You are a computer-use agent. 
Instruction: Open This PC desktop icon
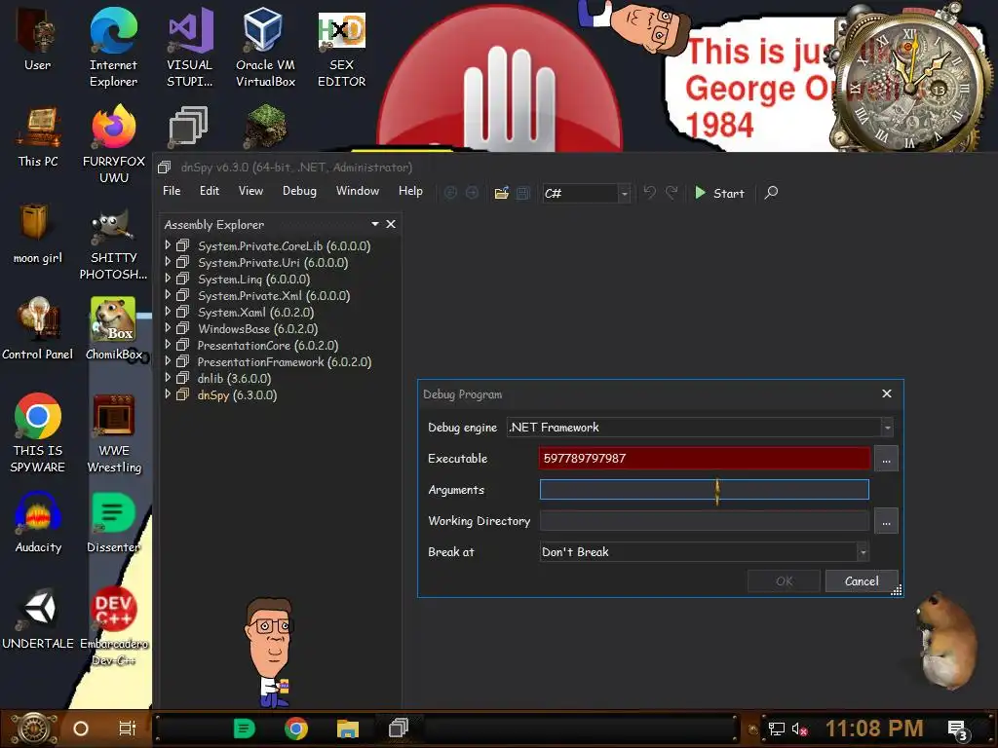coord(38,136)
